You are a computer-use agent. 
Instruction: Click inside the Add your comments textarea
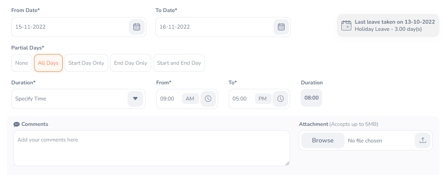(152, 148)
